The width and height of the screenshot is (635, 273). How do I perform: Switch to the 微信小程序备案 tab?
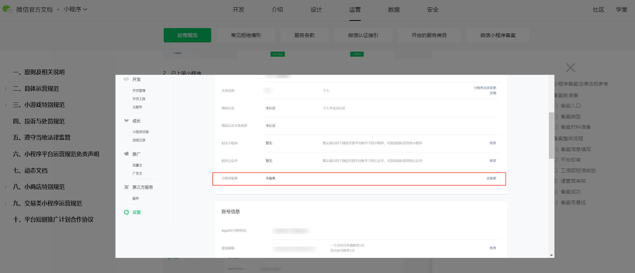[498, 35]
